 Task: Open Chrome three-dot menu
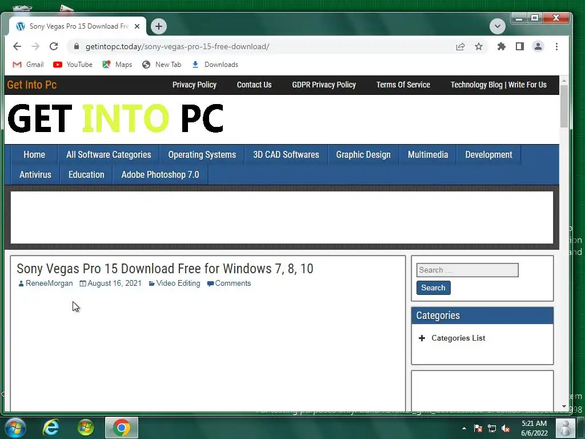(x=556, y=46)
